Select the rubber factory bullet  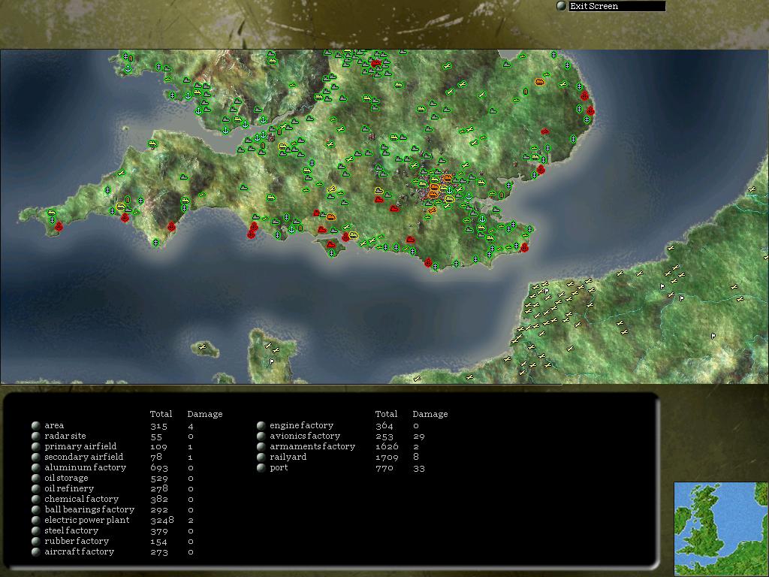tap(36, 541)
